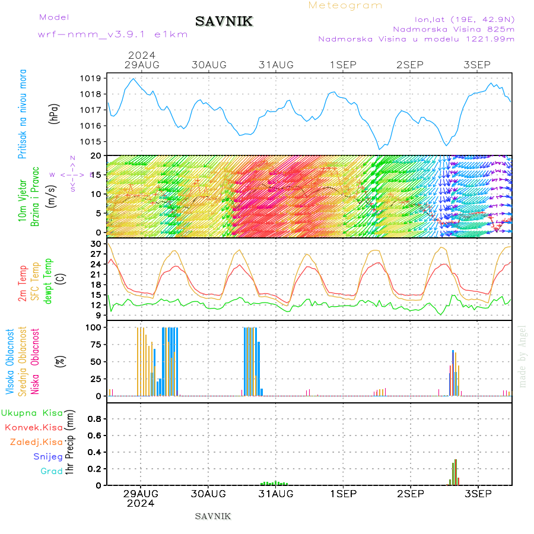This screenshot has height=534, width=534.
Task: Click the "1SEP" label above the pressure chart
Action: (x=343, y=65)
